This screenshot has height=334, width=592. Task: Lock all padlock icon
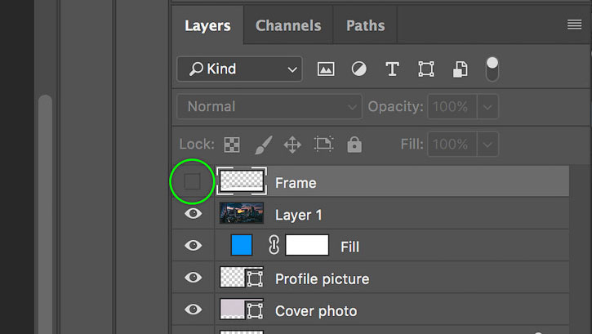coord(354,145)
